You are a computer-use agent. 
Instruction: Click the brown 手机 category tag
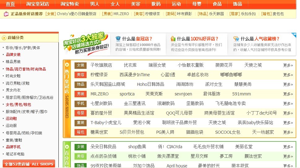tap(80, 103)
